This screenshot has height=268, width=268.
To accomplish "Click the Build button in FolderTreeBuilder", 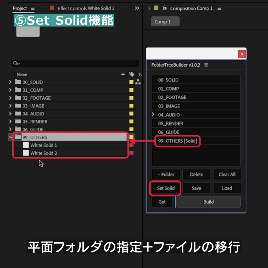I will [x=208, y=202].
